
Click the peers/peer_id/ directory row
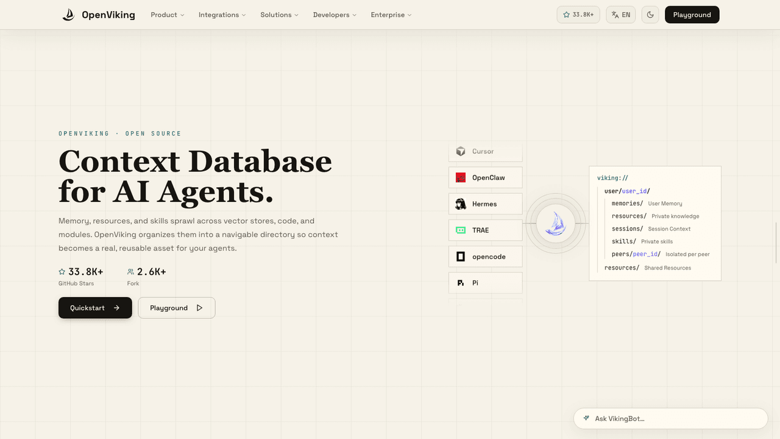pos(661,254)
